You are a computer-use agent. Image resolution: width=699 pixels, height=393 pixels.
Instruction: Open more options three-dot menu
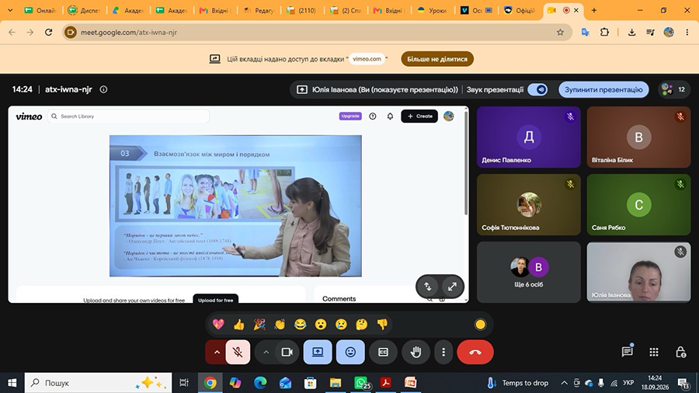pyautogui.click(x=443, y=352)
